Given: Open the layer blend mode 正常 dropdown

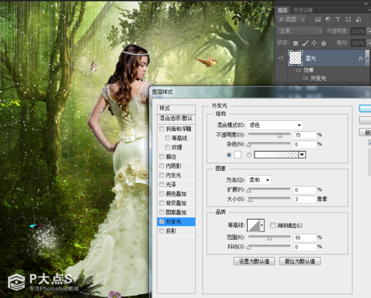Looking at the screenshot, I should click(299, 31).
